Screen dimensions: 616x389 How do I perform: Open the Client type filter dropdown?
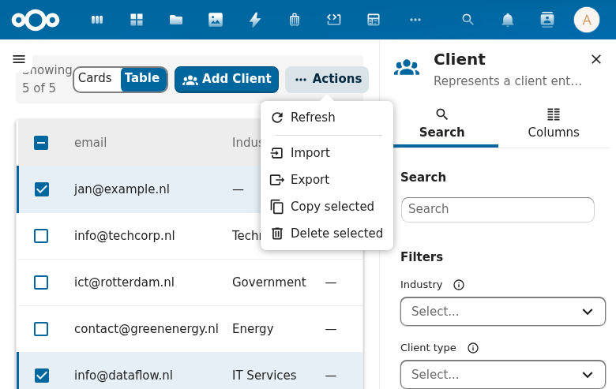pos(503,375)
